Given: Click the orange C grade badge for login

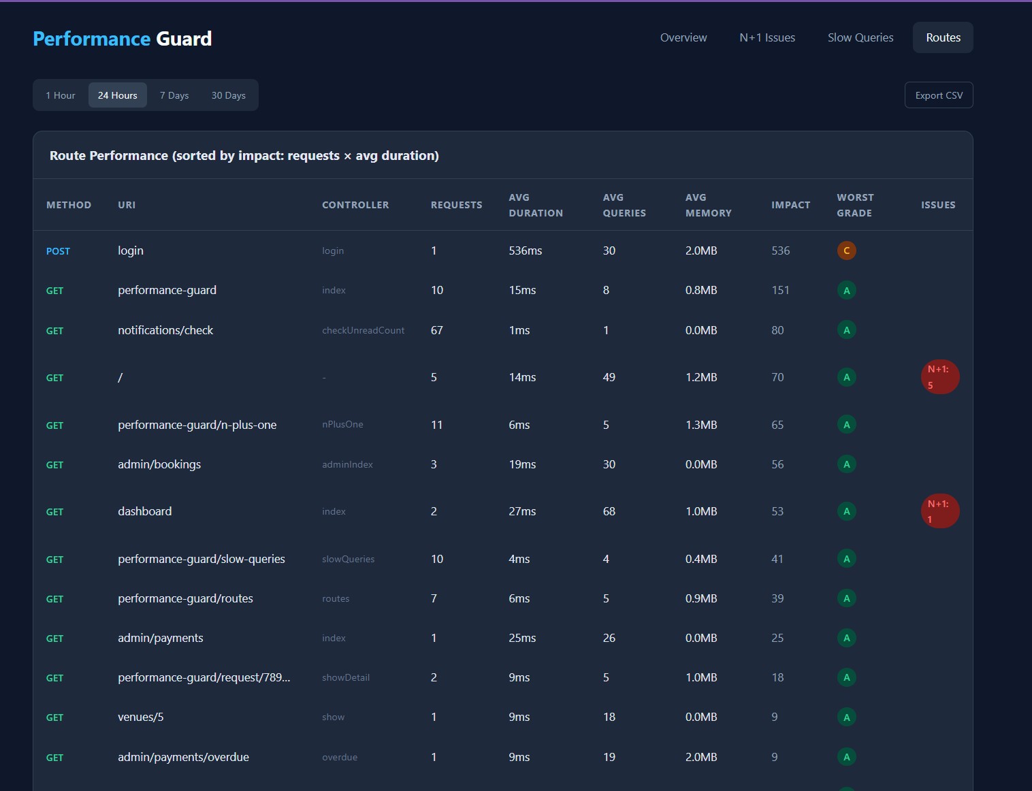Looking at the screenshot, I should [846, 251].
